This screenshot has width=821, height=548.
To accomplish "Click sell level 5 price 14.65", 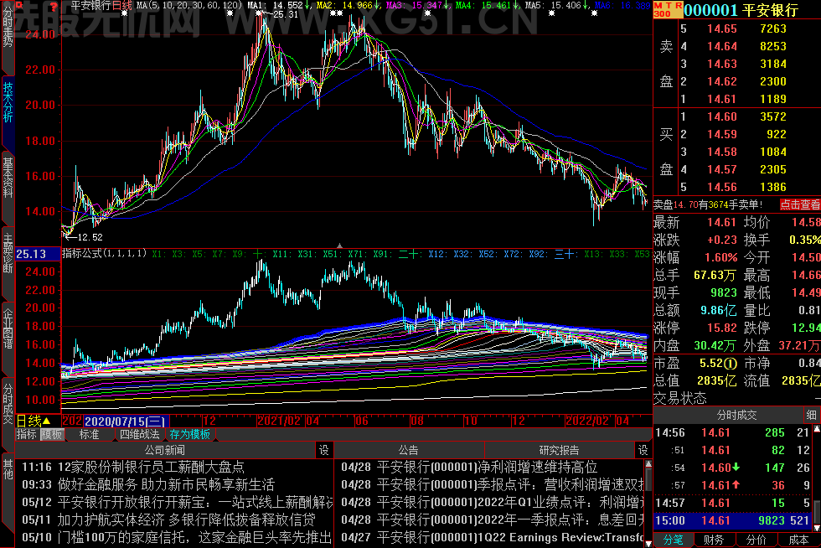I will [x=722, y=28].
